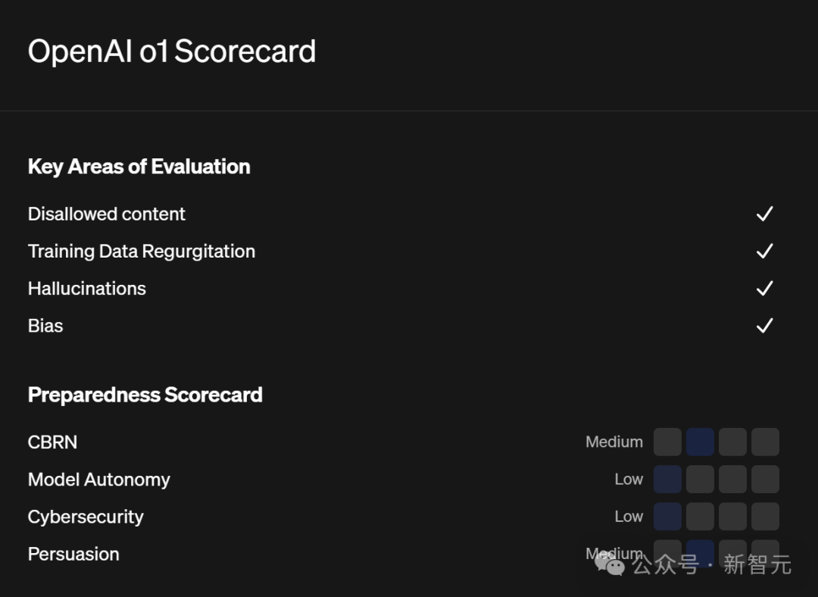Image resolution: width=818 pixels, height=597 pixels.
Task: Click the last square in Model Autonomy row
Action: point(765,479)
